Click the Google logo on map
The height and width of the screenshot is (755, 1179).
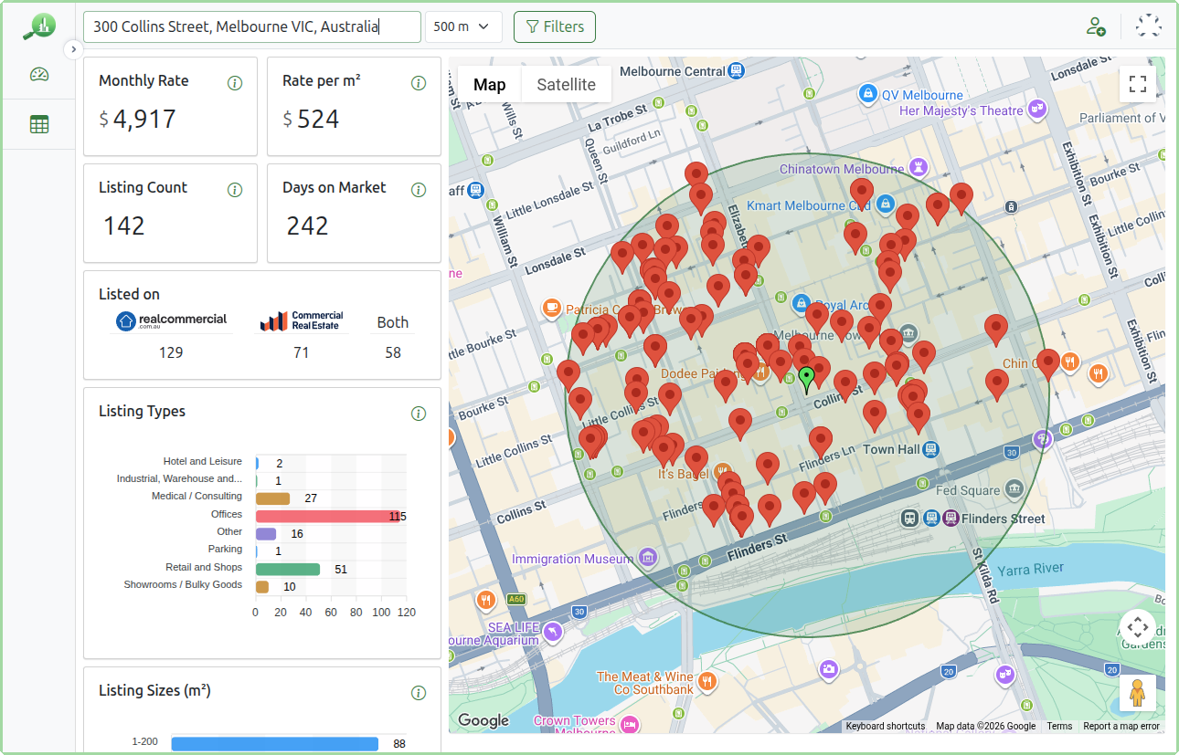pos(483,720)
